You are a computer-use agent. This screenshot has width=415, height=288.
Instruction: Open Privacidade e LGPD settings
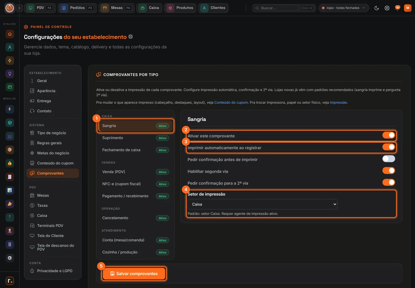tap(53, 271)
